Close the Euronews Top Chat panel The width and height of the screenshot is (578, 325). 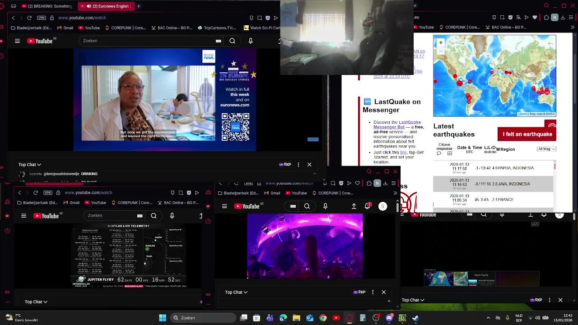click(x=309, y=164)
